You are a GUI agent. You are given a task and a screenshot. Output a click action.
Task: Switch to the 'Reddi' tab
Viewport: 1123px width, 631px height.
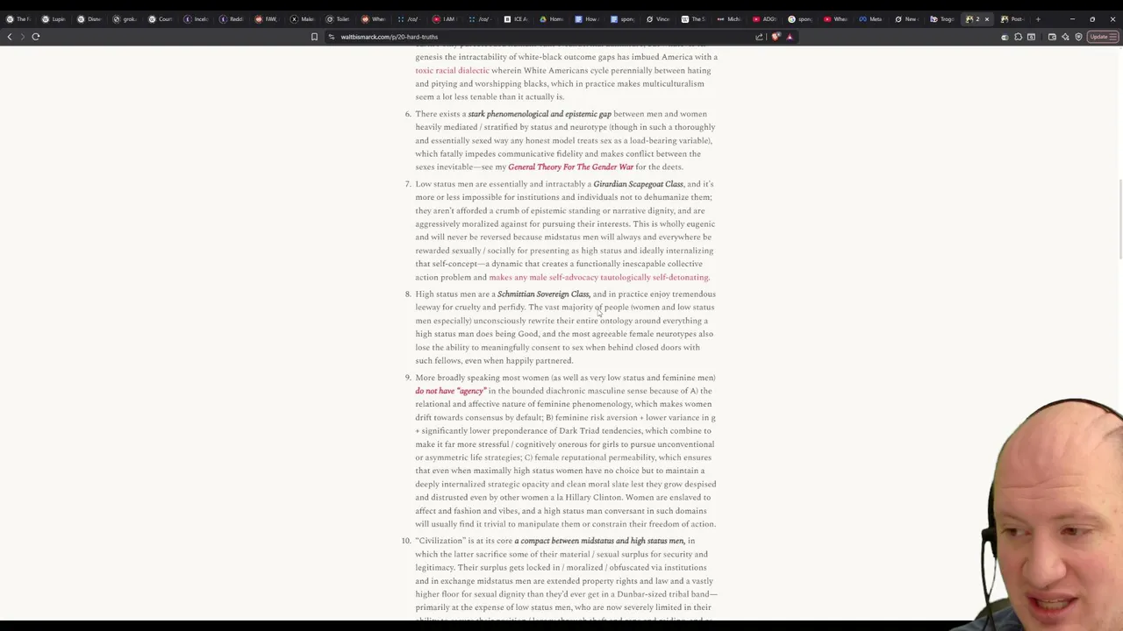(232, 19)
